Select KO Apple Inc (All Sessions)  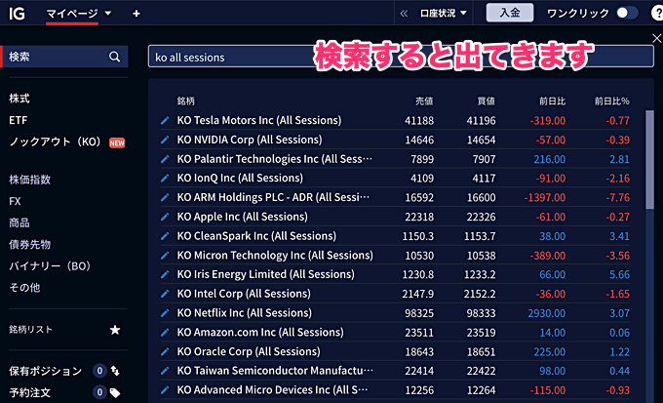pos(242,217)
